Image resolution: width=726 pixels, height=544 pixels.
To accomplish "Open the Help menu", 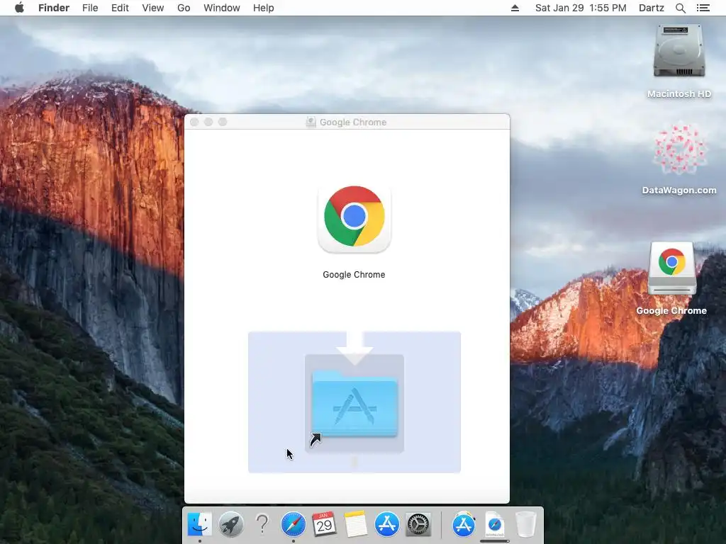I will click(x=264, y=8).
